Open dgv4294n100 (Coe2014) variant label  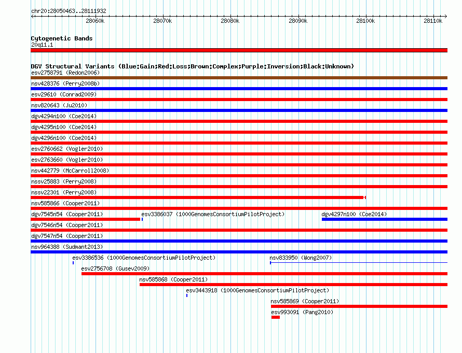(x=64, y=116)
